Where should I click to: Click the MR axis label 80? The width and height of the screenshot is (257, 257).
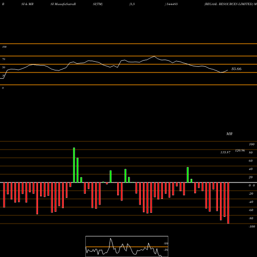[251, 153]
